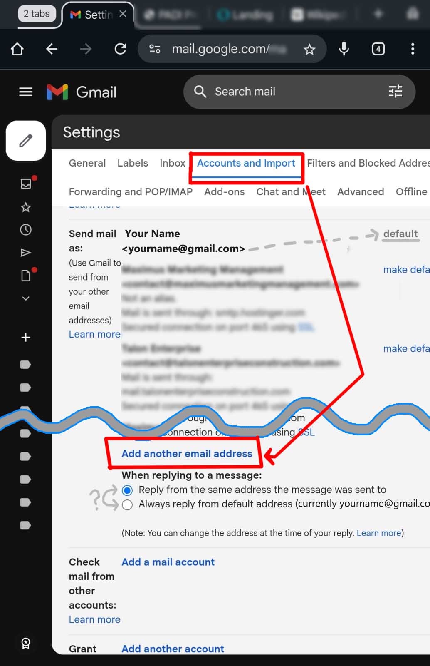Open Inbox from the sidebar icon

tap(26, 184)
